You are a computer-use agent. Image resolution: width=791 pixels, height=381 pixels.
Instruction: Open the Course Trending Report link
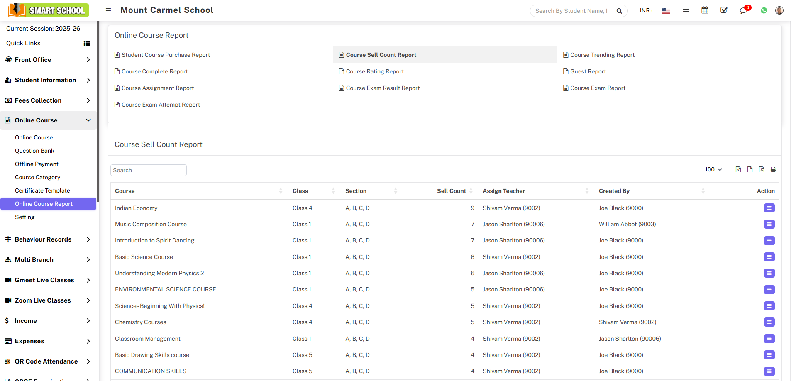coord(602,55)
